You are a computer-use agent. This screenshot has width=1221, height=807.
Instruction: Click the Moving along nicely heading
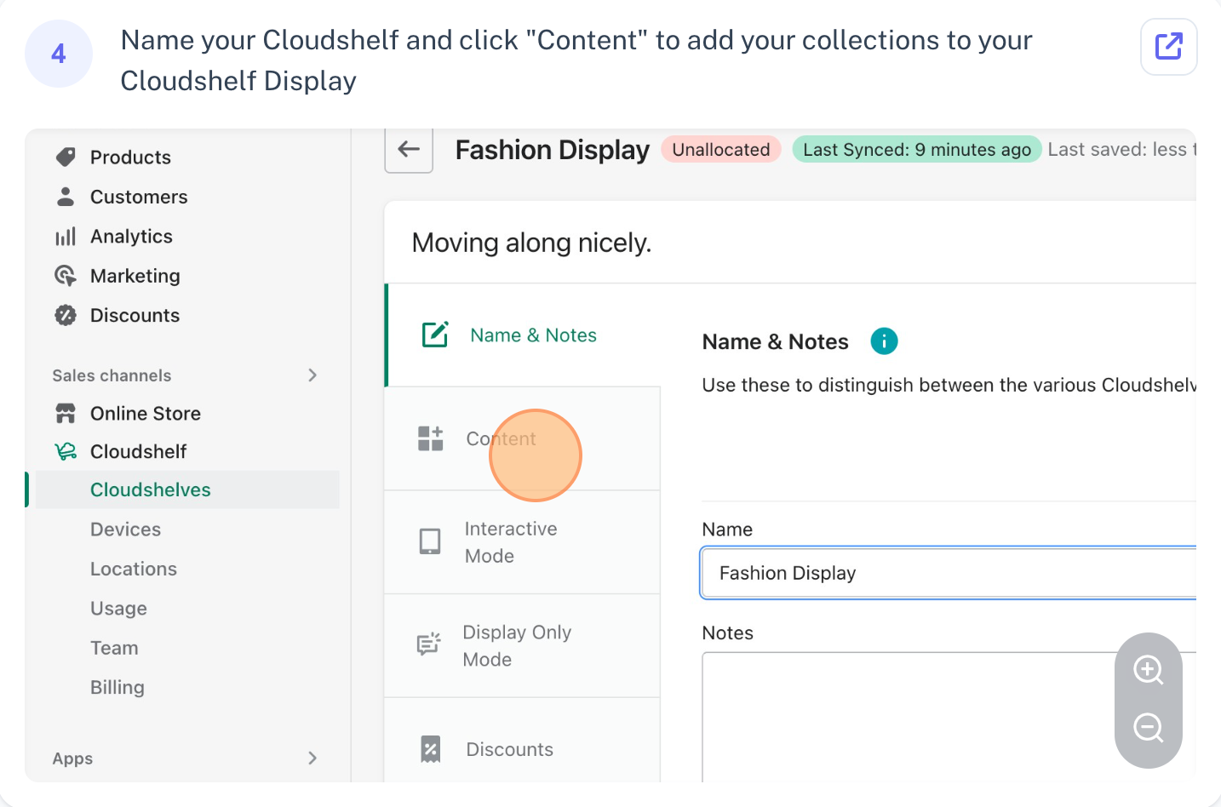tap(531, 243)
